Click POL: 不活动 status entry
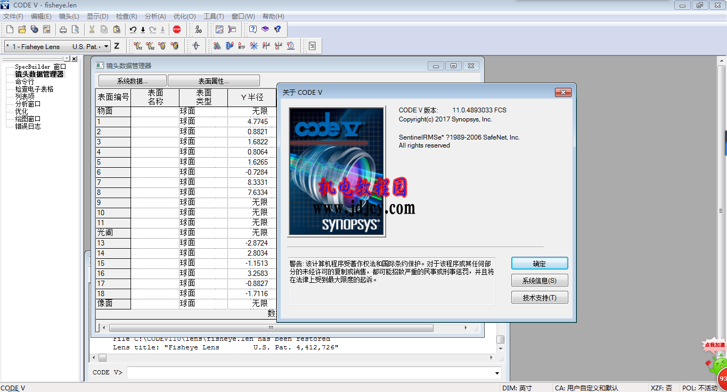The image size is (727, 392). click(700, 388)
